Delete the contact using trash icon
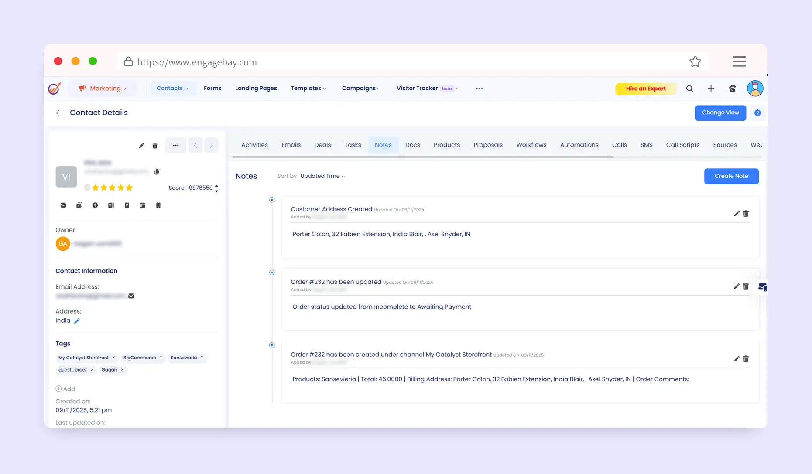This screenshot has width=812, height=474. [155, 146]
